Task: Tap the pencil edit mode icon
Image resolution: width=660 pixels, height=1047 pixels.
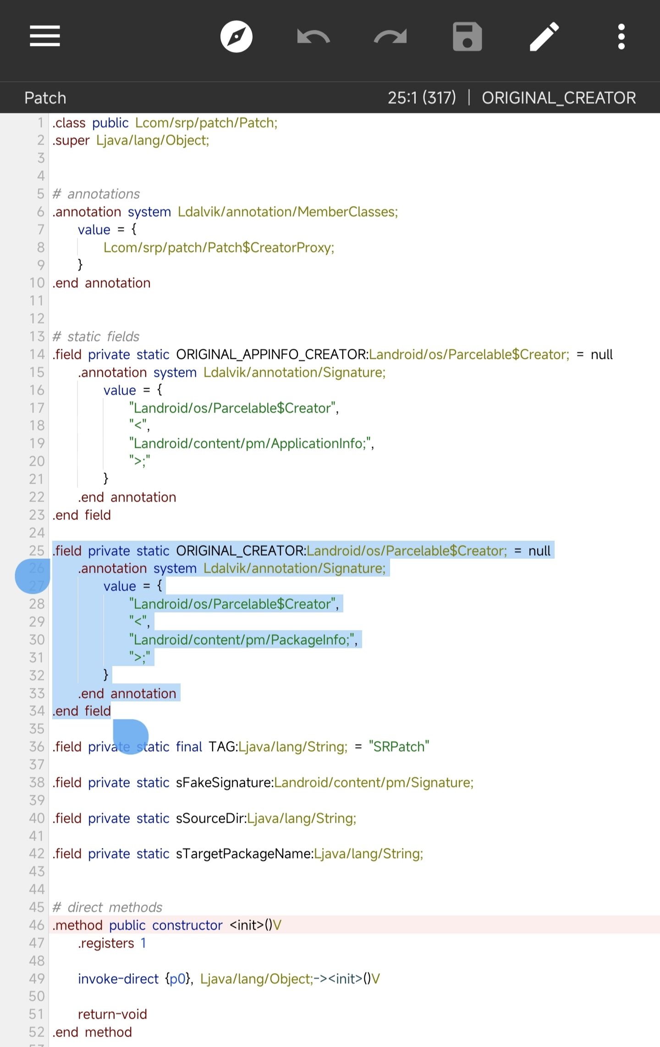Action: (544, 36)
